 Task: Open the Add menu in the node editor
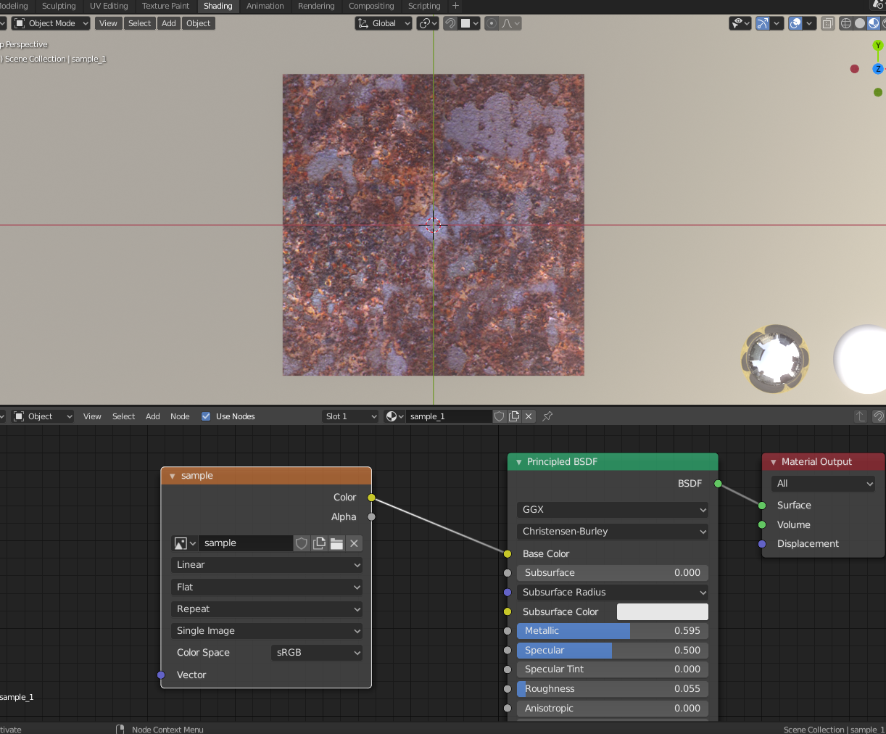point(152,416)
